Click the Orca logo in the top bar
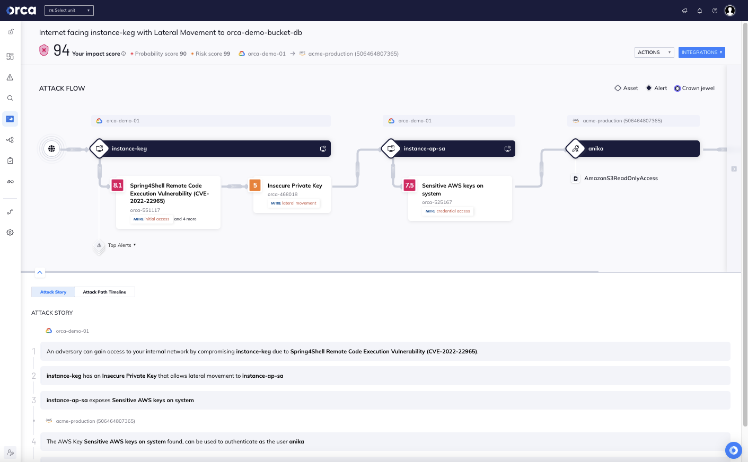The image size is (748, 462). coord(21,10)
